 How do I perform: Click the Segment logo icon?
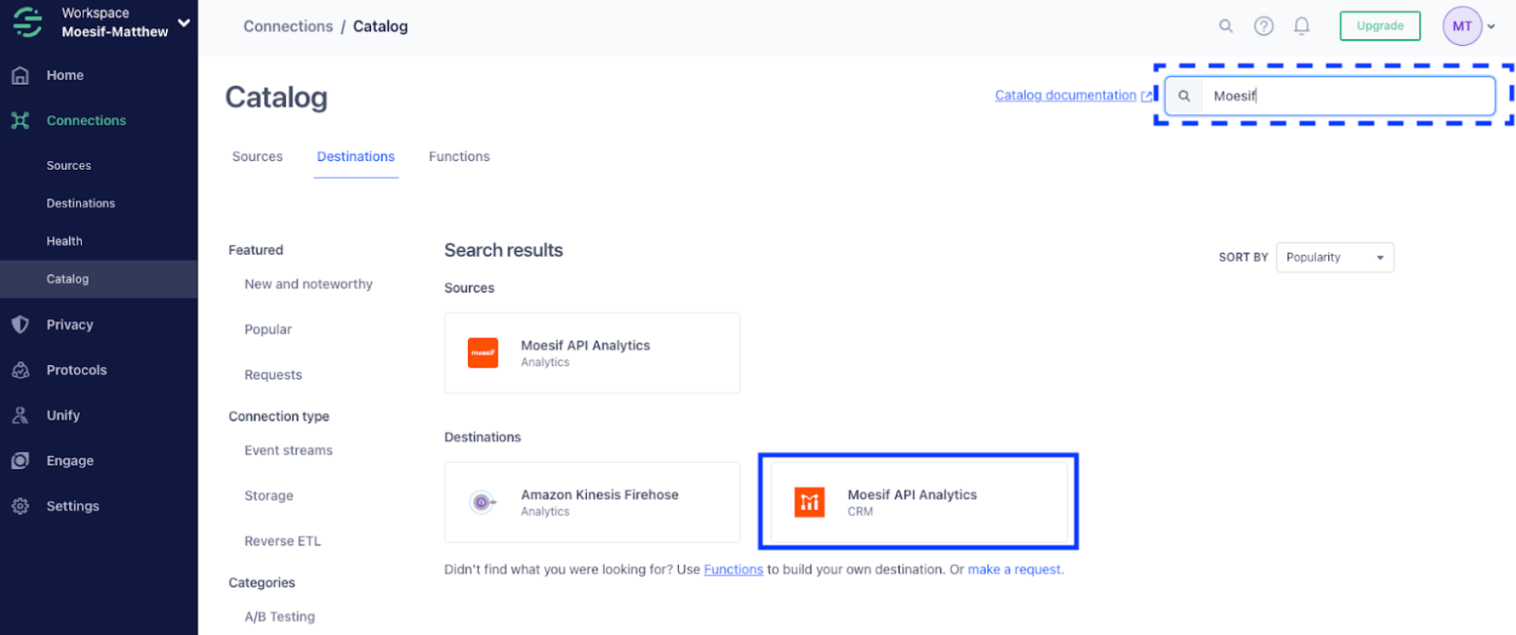coord(27,22)
